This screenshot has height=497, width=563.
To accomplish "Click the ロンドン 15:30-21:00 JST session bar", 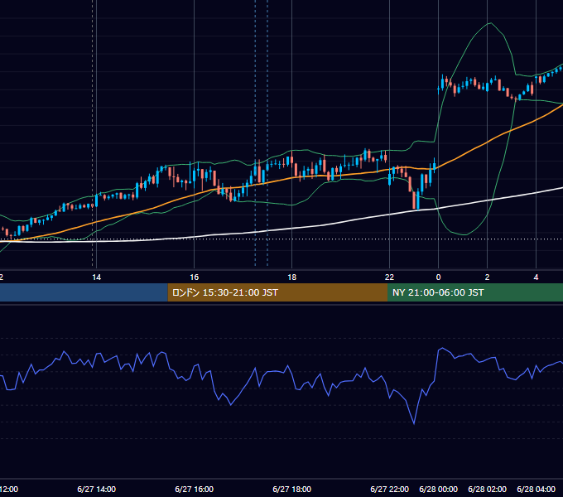I will click(x=277, y=292).
